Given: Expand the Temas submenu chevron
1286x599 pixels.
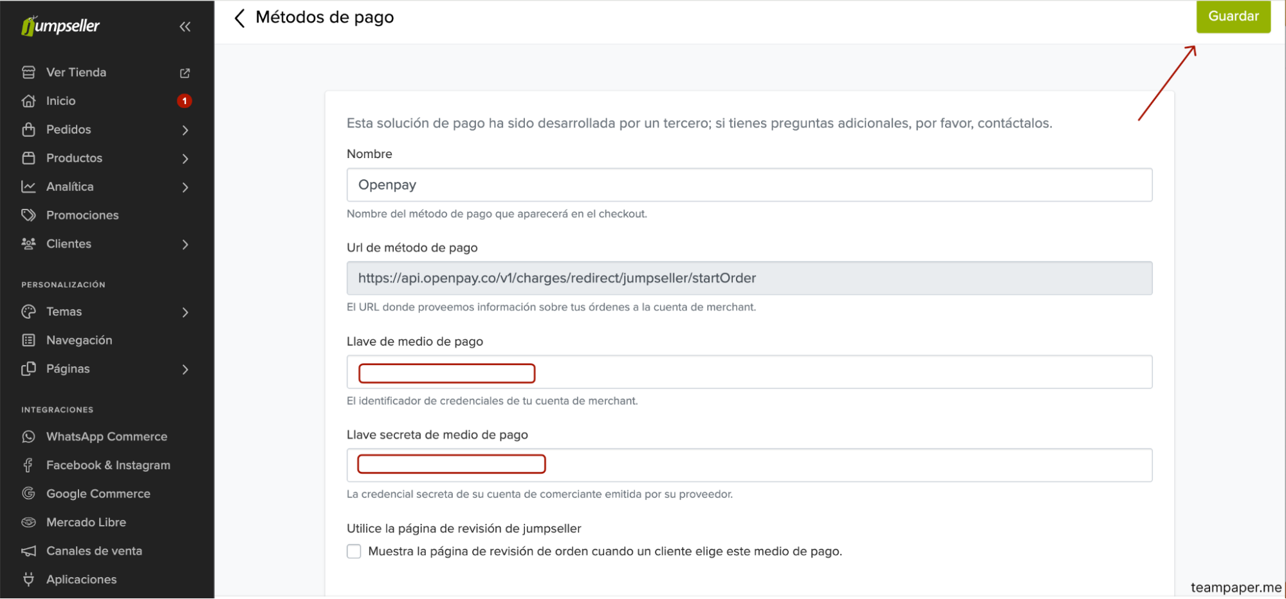Looking at the screenshot, I should (x=185, y=312).
